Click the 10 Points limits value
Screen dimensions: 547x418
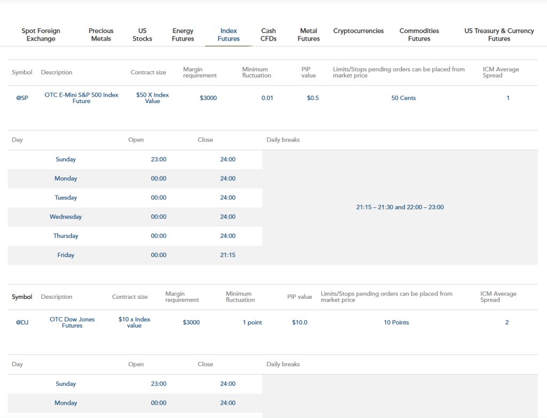(396, 323)
